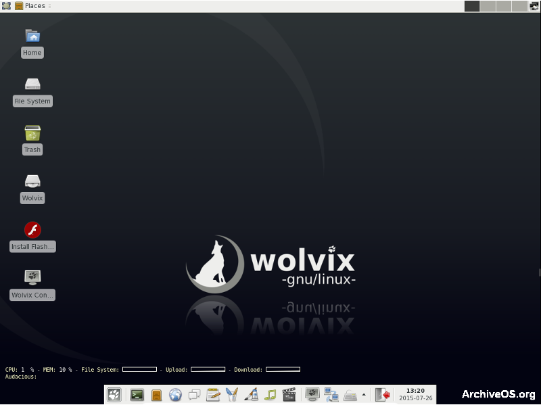This screenshot has height=405, width=541.
Task: Launch the terminal from the bottom panel
Action: pyautogui.click(x=137, y=395)
